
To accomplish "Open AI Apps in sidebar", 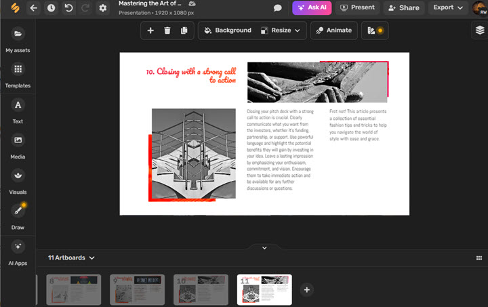I will pyautogui.click(x=18, y=251).
